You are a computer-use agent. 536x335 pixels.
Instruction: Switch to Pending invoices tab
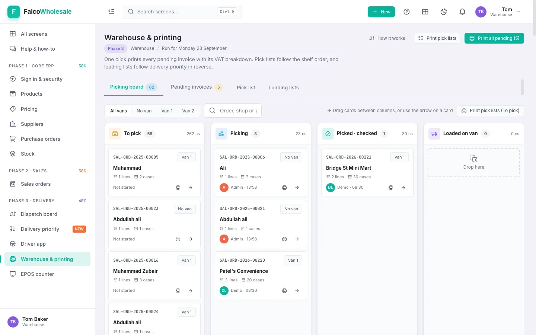197,87
